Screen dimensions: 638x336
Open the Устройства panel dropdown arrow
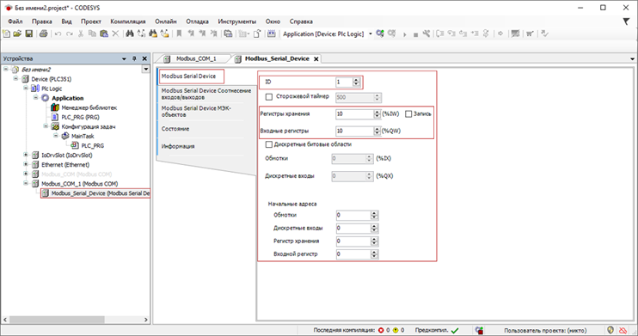point(124,58)
